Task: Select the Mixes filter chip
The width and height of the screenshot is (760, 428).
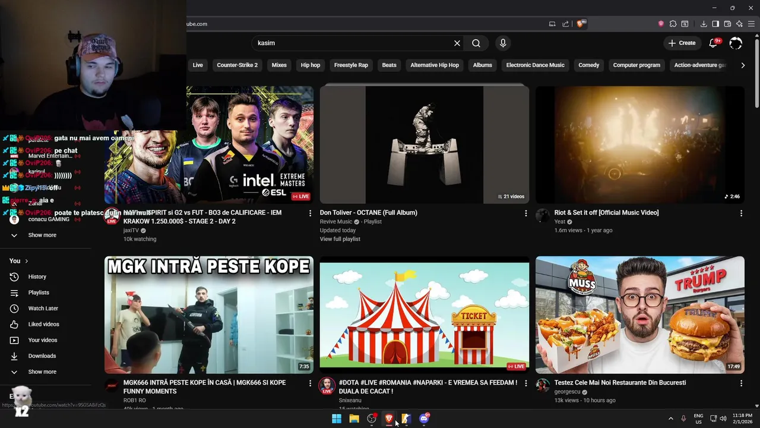Action: (x=279, y=65)
